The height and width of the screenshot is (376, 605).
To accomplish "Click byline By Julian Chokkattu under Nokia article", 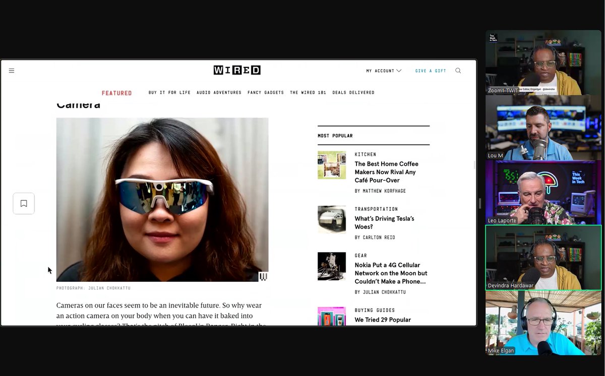I will pos(380,292).
